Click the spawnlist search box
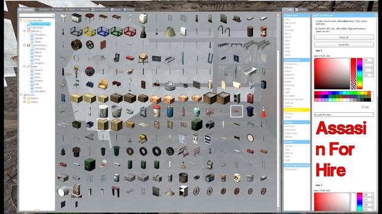 [37, 15]
